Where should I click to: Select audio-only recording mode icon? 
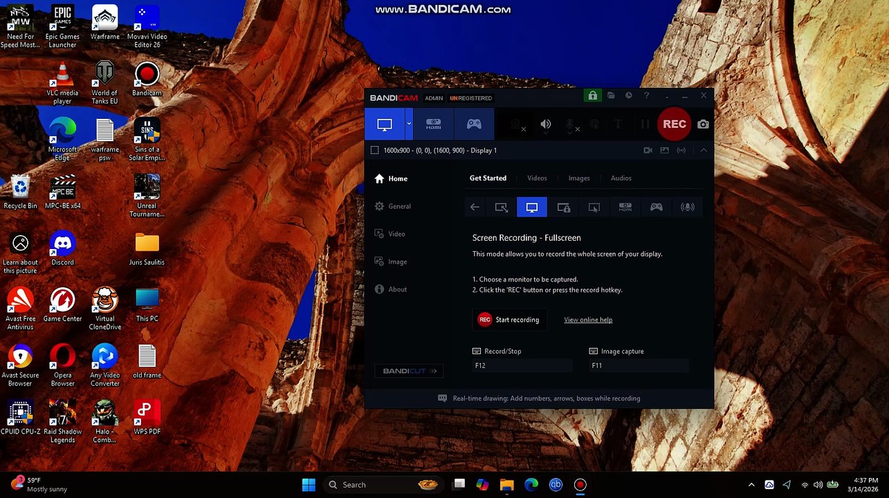pos(688,207)
